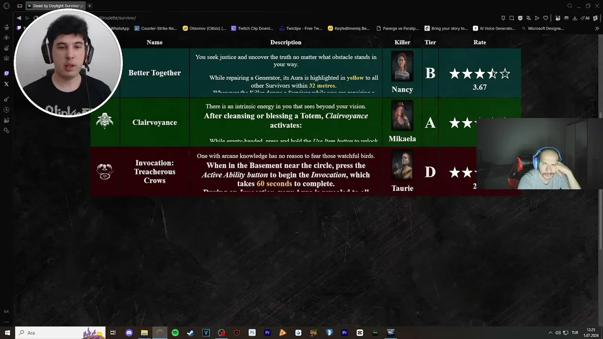Open the Twitch Clip Downl... bookmark
Screen dimensions: 603x339
(252, 28)
